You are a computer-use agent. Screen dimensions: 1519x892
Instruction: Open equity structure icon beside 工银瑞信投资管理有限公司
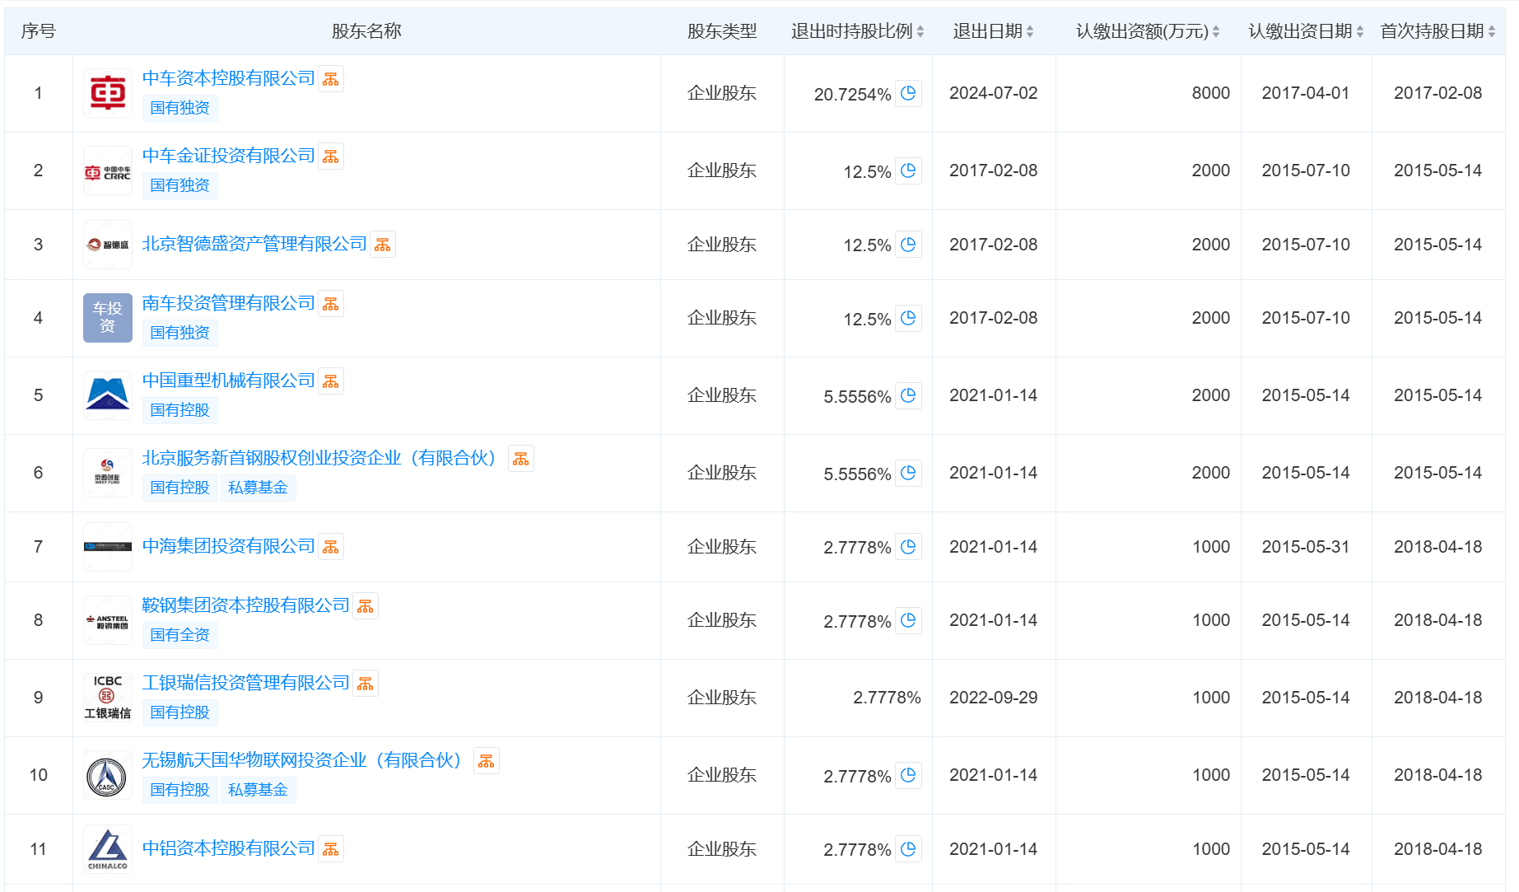366,684
